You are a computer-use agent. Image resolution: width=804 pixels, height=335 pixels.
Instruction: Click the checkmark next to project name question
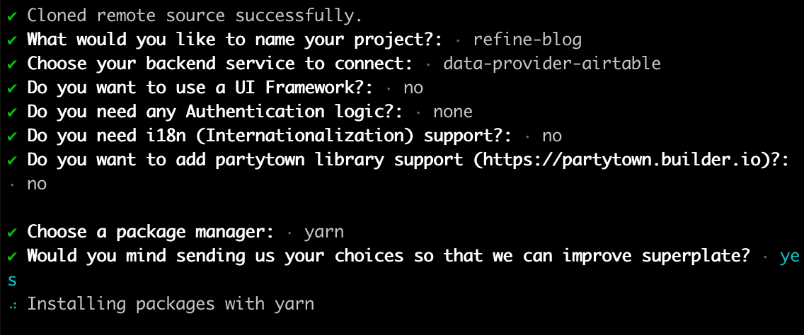[13, 40]
